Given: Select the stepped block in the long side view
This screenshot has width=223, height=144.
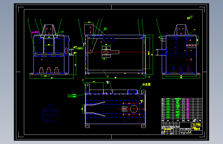Looking at the screenshot, I should (x=110, y=52).
